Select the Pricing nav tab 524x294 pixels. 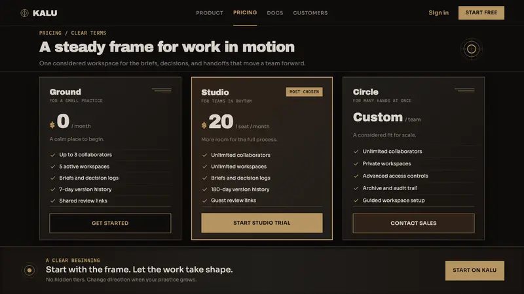point(245,12)
